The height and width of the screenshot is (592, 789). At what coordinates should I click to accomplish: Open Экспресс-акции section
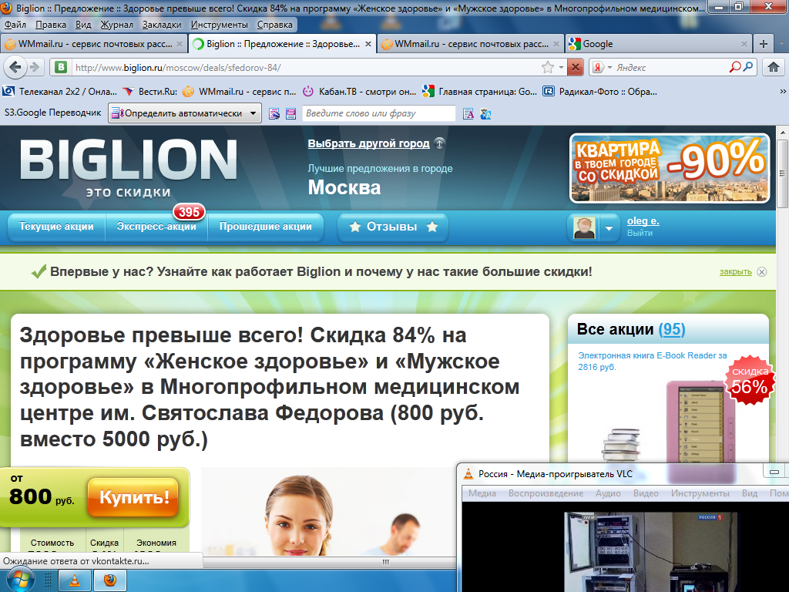click(156, 227)
